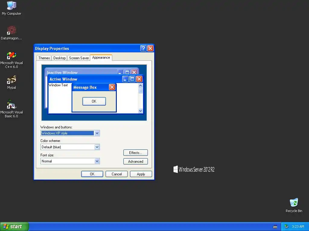Click the Apply button
This screenshot has width=309, height=231.
141,174
